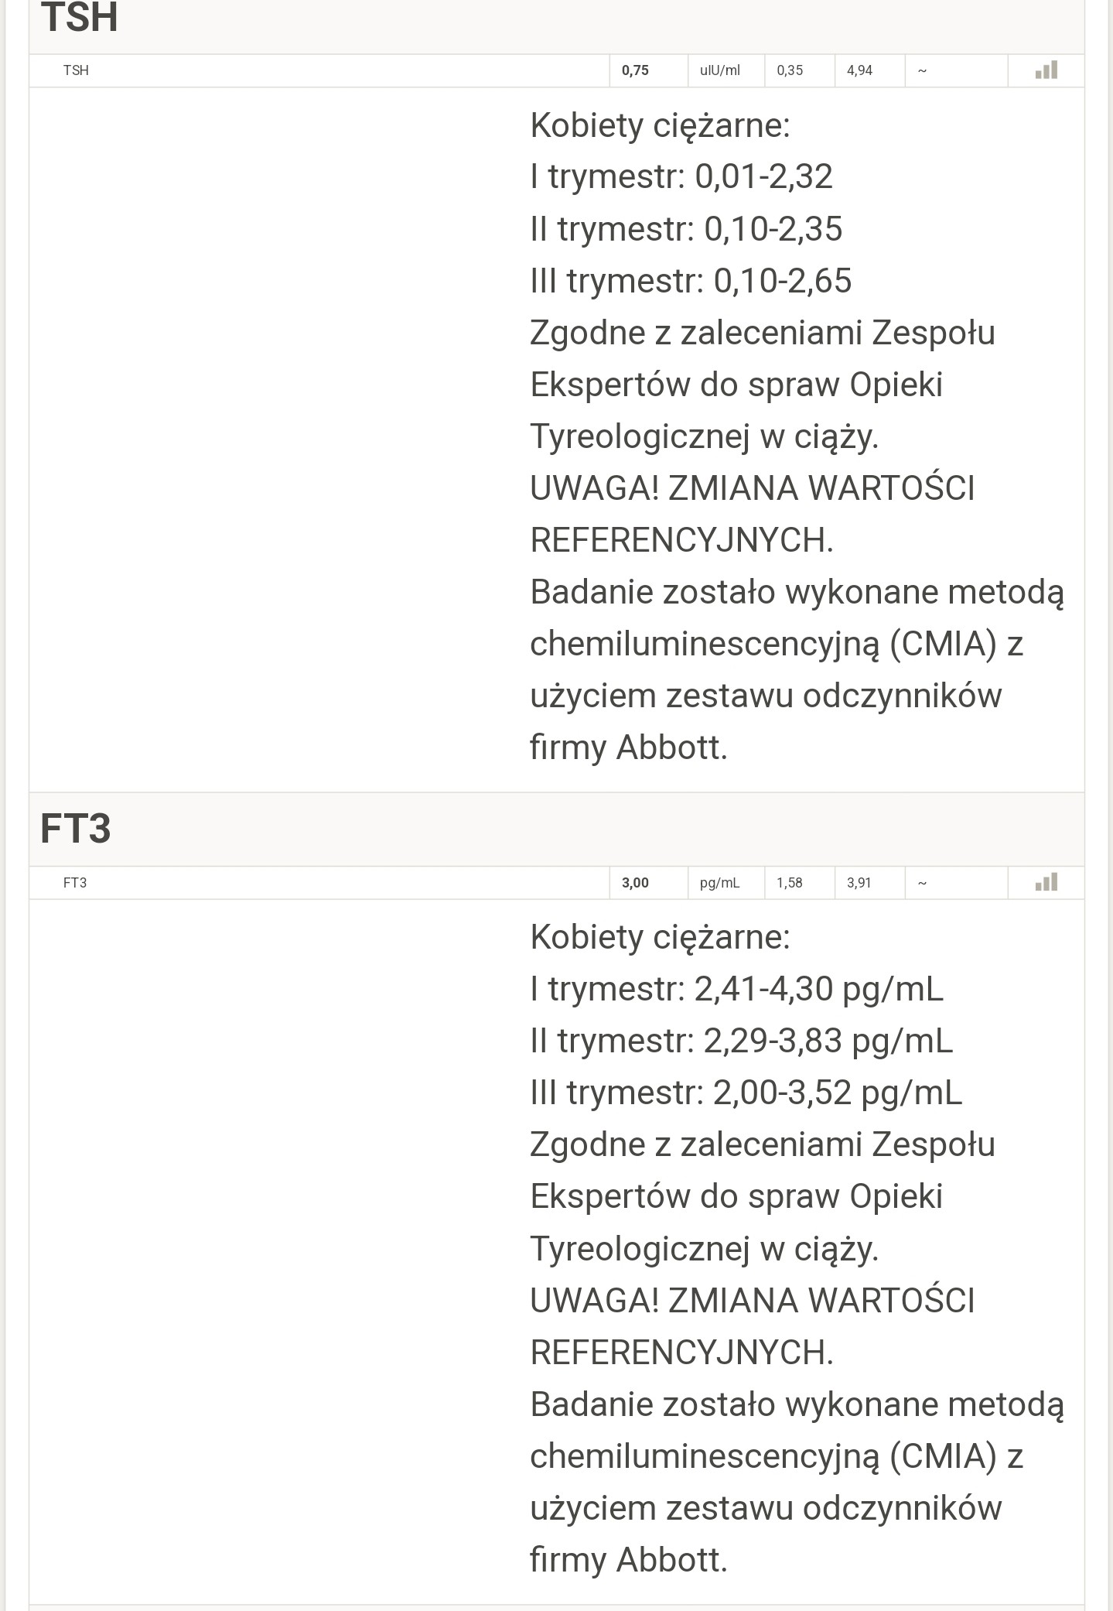Select the small FT3 test name in the row
The image size is (1113, 1611).
(x=75, y=883)
